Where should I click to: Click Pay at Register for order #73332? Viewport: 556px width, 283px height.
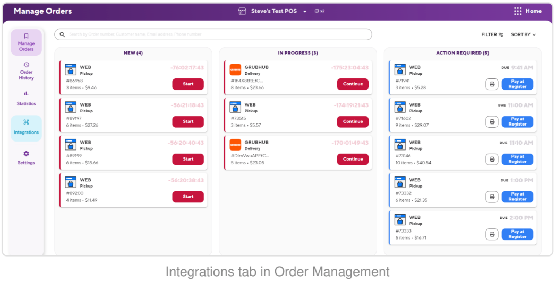click(517, 197)
